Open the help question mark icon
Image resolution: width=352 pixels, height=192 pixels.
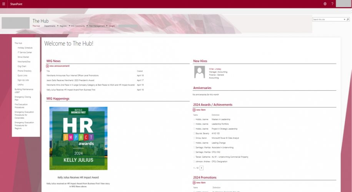332,4
